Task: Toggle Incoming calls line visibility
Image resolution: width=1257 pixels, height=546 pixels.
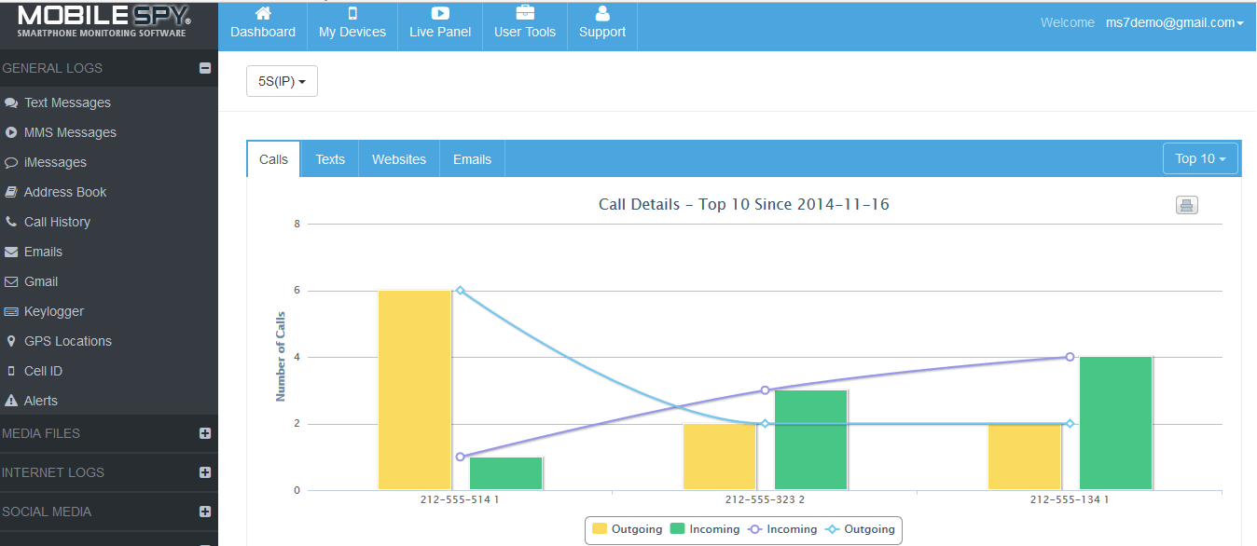Action: 788,529
